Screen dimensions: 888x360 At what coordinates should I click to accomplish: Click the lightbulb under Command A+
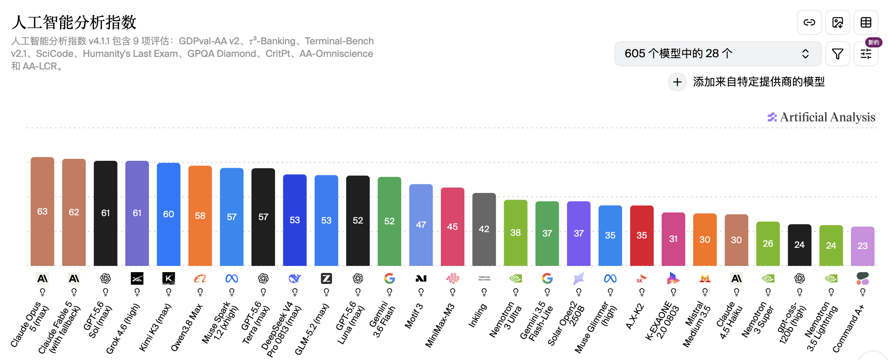863,292
